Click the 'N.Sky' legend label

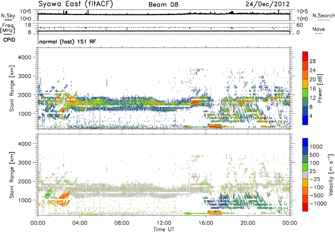[8, 15]
